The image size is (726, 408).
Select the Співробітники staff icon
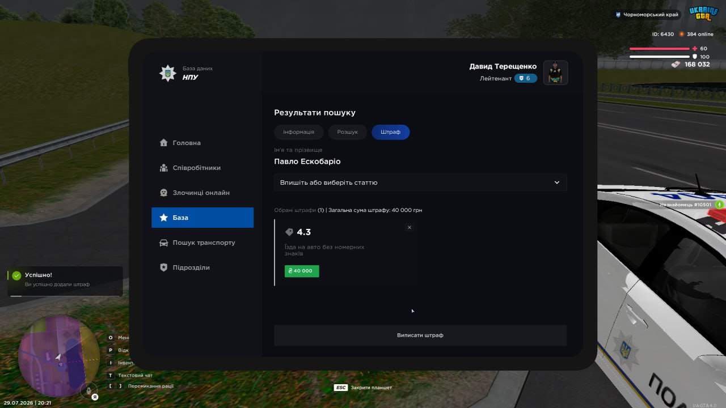164,168
